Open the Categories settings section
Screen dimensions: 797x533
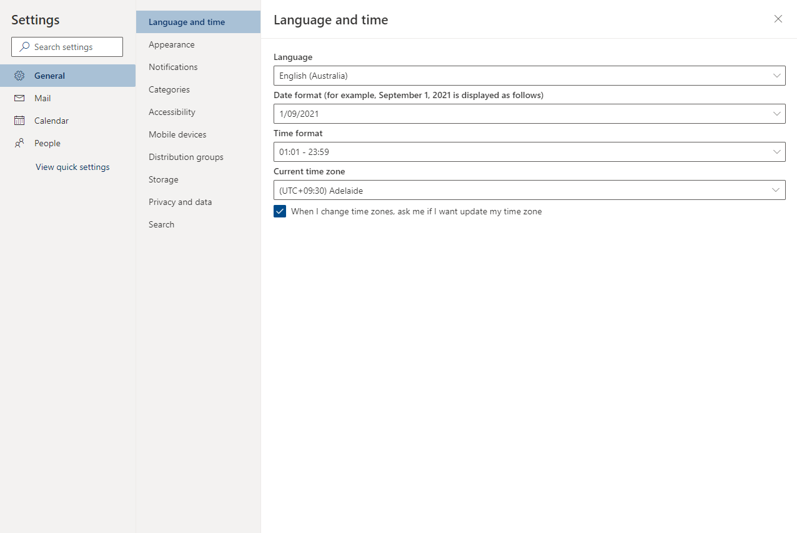point(198,89)
